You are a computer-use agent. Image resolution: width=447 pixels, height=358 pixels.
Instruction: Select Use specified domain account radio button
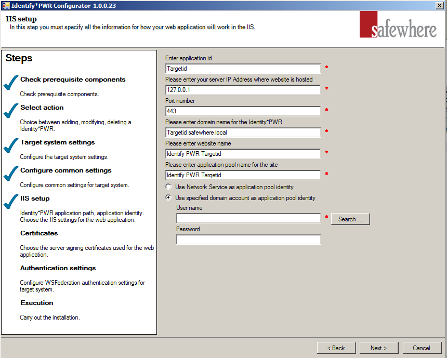[x=168, y=197]
